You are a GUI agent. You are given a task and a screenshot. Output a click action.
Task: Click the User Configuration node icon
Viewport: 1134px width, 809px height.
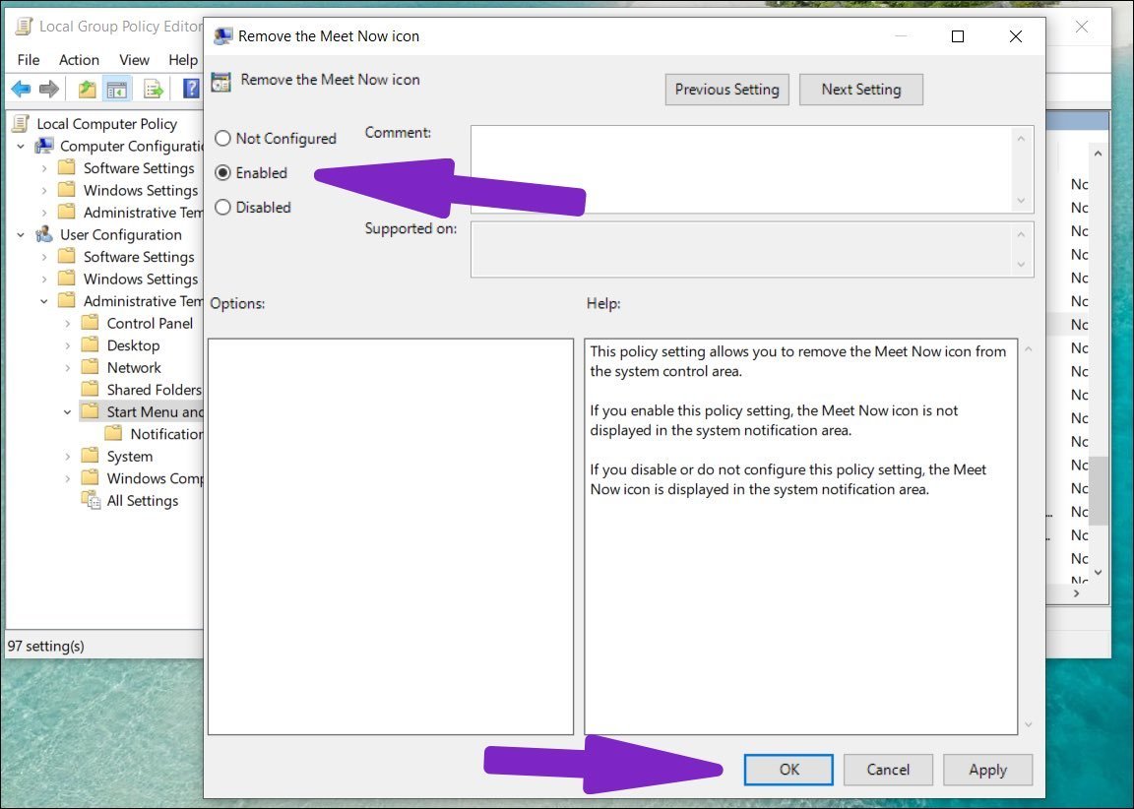(x=44, y=234)
